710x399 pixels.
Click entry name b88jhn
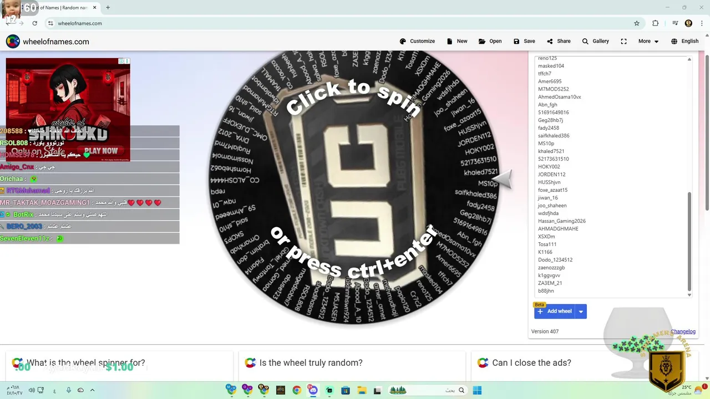click(x=546, y=291)
